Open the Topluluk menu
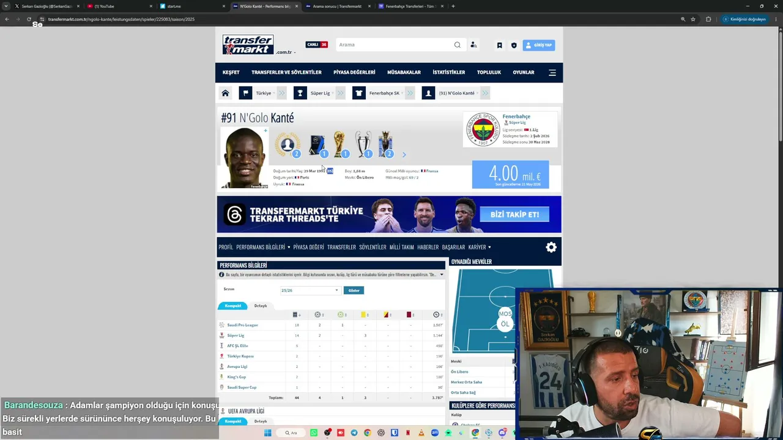 (489, 72)
